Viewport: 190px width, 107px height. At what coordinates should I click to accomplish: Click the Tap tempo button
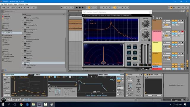[x=8, y=7]
